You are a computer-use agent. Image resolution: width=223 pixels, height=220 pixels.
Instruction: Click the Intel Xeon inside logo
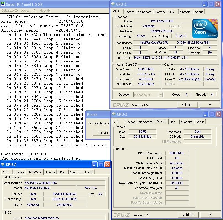click(205, 28)
